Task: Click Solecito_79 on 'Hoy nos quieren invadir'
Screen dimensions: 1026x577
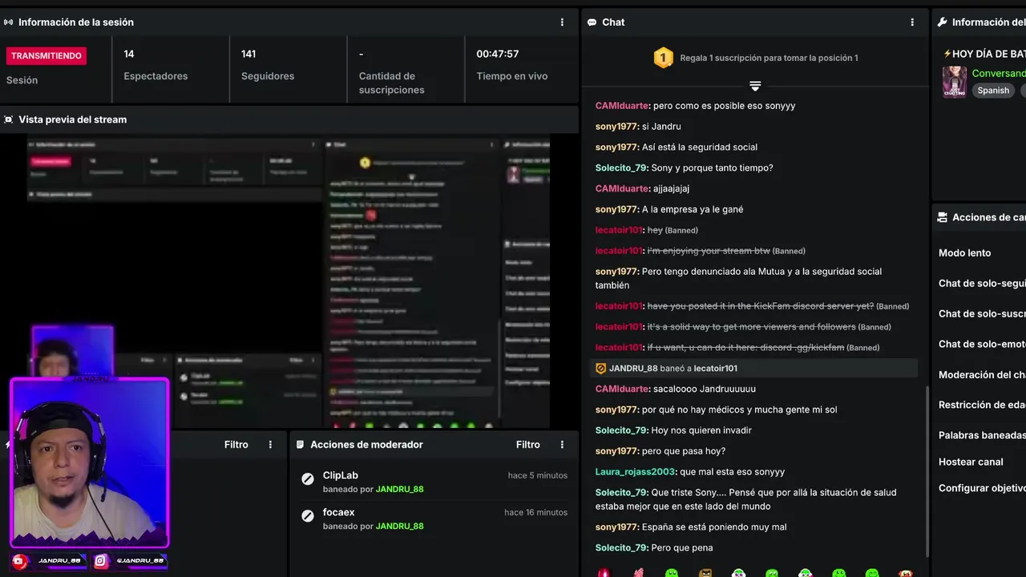Action: tap(621, 430)
